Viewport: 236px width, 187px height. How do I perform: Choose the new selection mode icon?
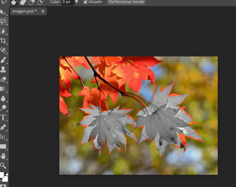[x=14, y=2]
